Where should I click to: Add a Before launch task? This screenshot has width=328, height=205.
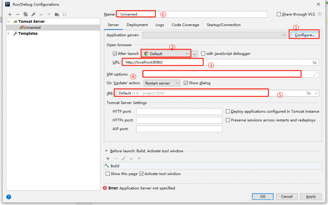tap(108, 158)
